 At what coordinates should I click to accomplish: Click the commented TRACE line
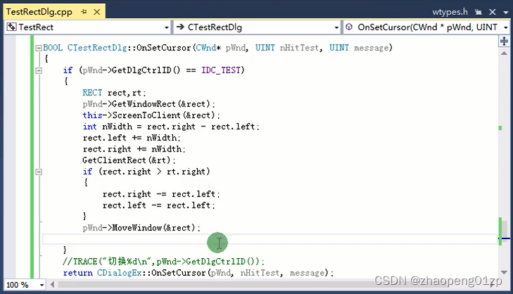[163, 262]
